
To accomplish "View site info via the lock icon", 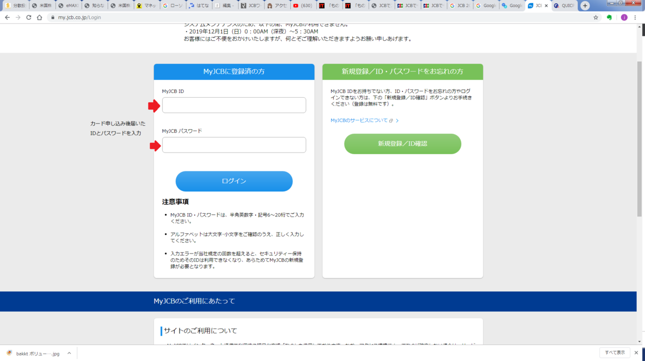I will coord(53,17).
